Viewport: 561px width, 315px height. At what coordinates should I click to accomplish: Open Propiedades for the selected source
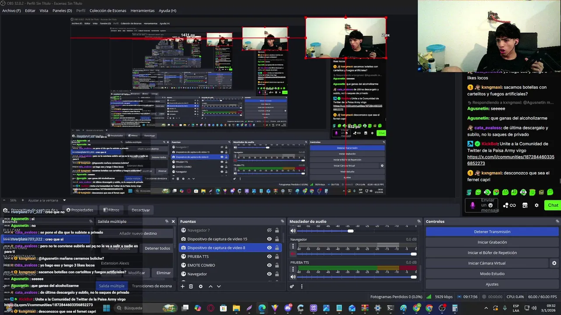pos(79,210)
